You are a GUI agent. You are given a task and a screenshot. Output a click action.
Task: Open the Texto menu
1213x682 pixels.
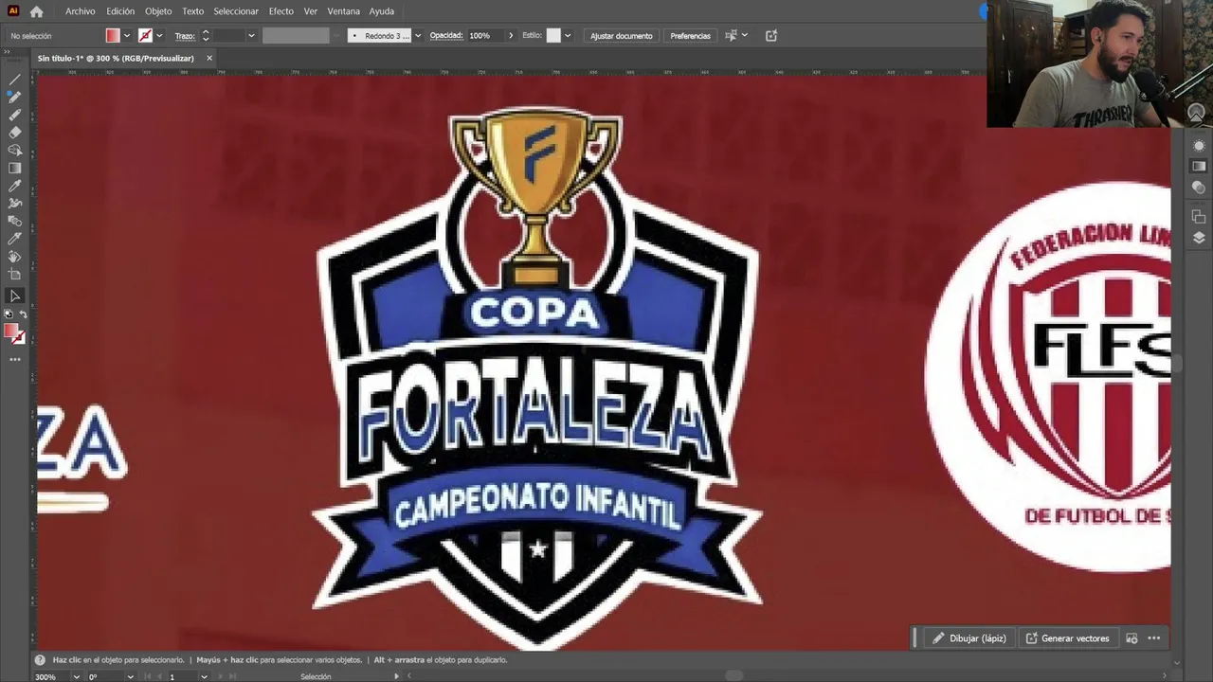192,11
